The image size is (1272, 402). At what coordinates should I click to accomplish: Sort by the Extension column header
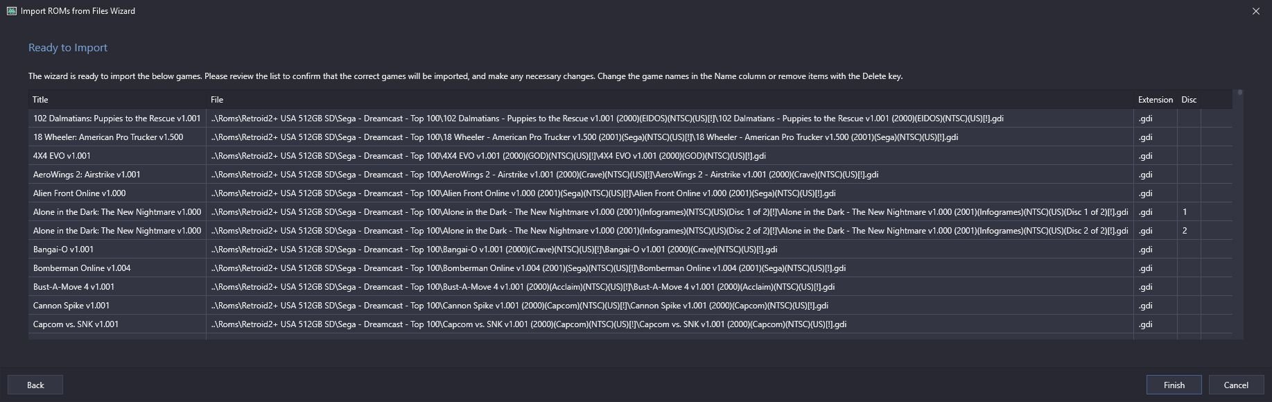tap(1156, 100)
